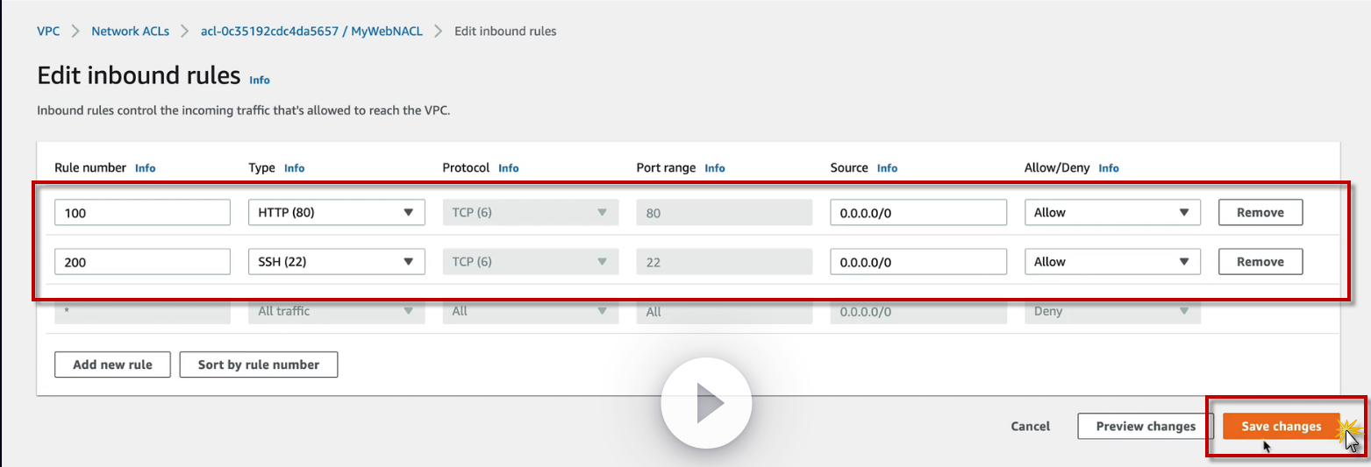Expand Type dropdown showing SSH (22)
The width and height of the screenshot is (1371, 467).
pos(337,261)
